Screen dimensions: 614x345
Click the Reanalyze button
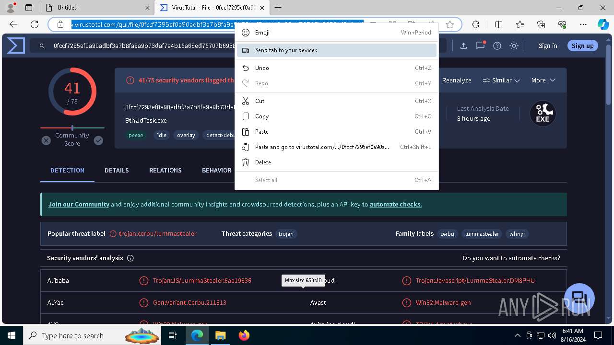pyautogui.click(x=457, y=80)
